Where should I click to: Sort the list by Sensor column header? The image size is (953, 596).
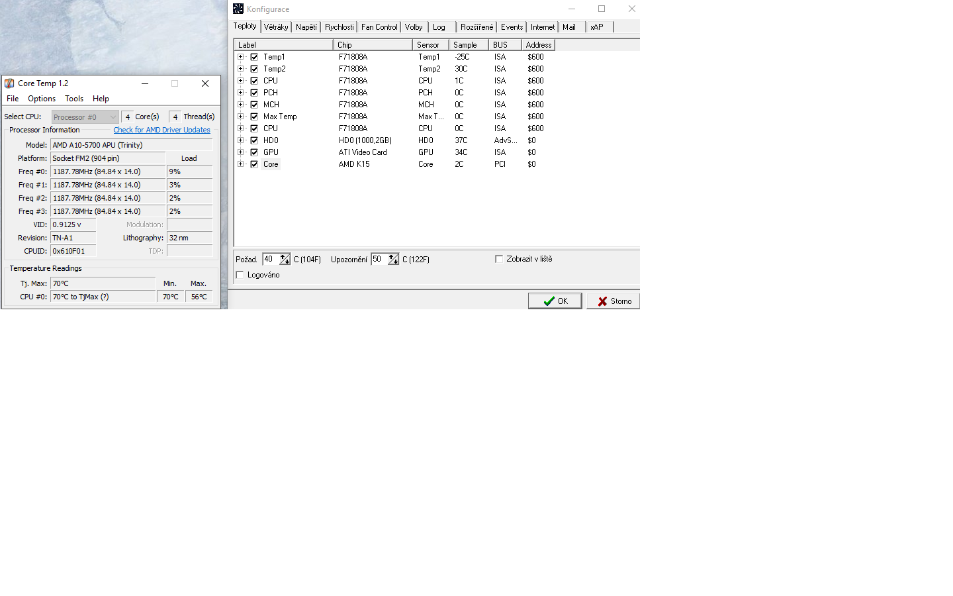tap(431, 45)
